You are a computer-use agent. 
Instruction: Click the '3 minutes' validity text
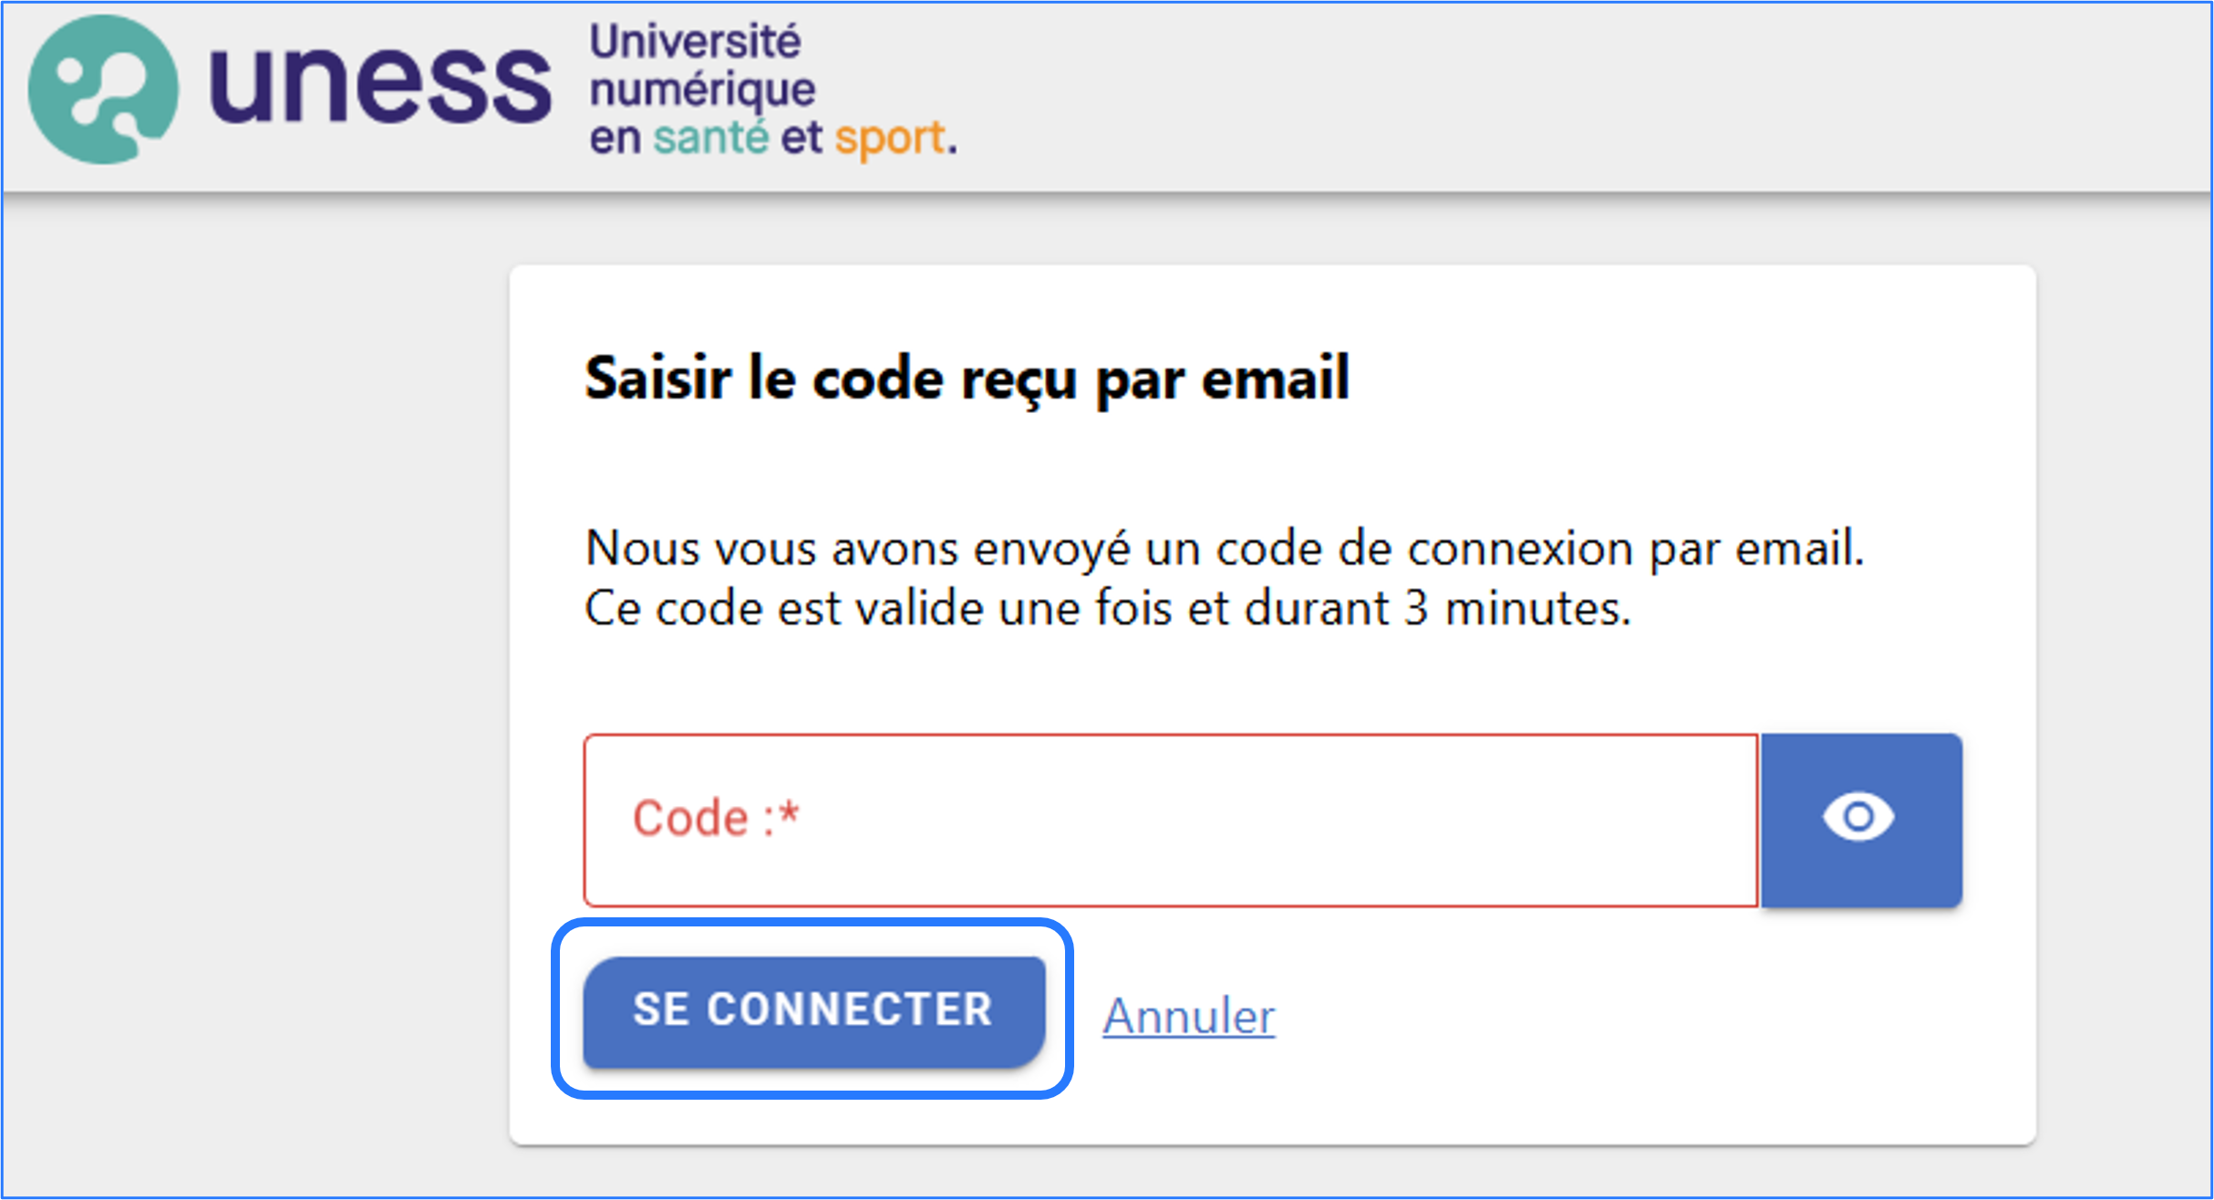pos(1516,607)
